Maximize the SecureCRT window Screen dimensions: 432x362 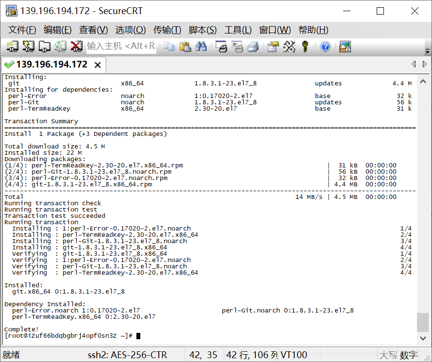380,11
